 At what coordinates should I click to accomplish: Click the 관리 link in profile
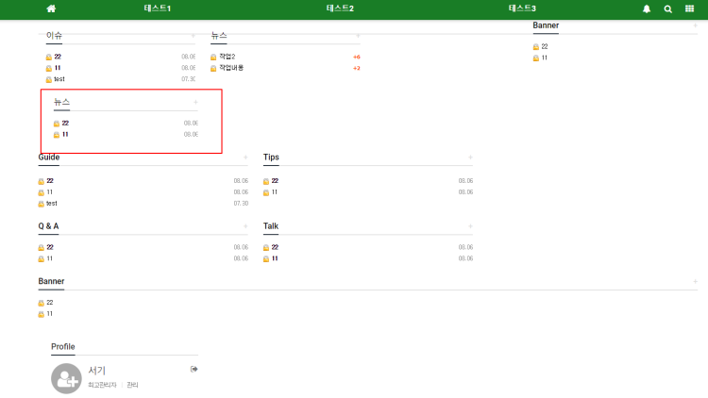[132, 385]
